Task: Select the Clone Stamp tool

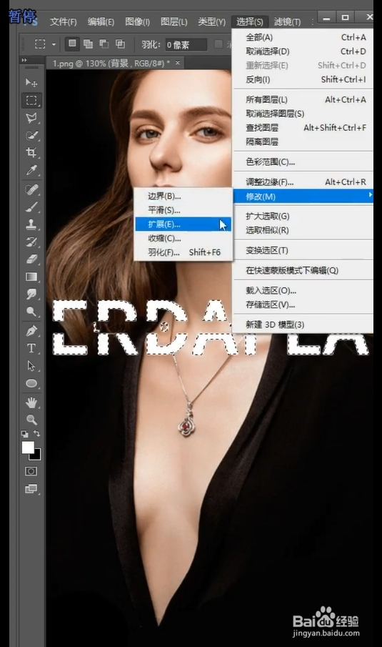Action: [x=31, y=224]
